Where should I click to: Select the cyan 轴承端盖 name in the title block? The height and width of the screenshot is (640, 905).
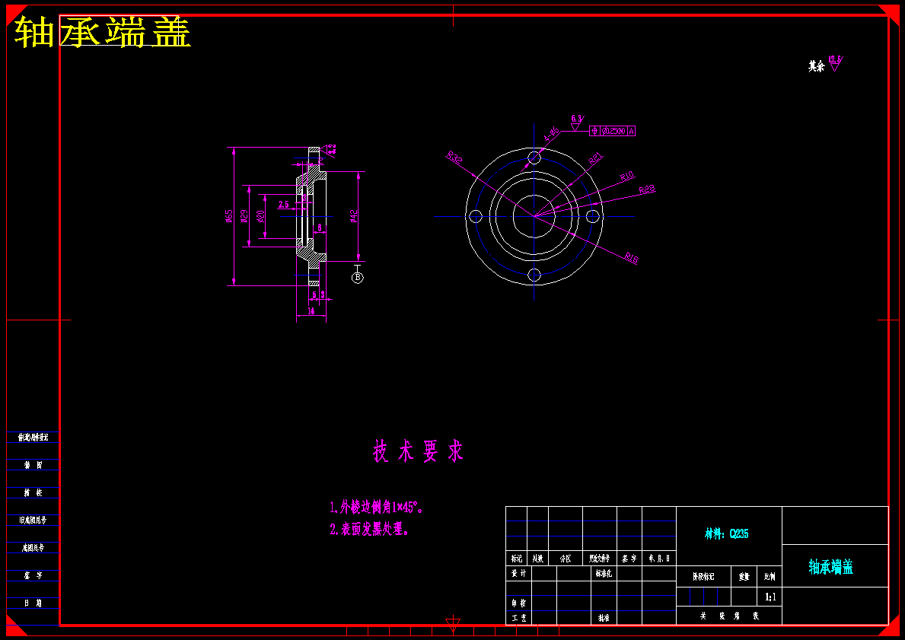tap(831, 567)
